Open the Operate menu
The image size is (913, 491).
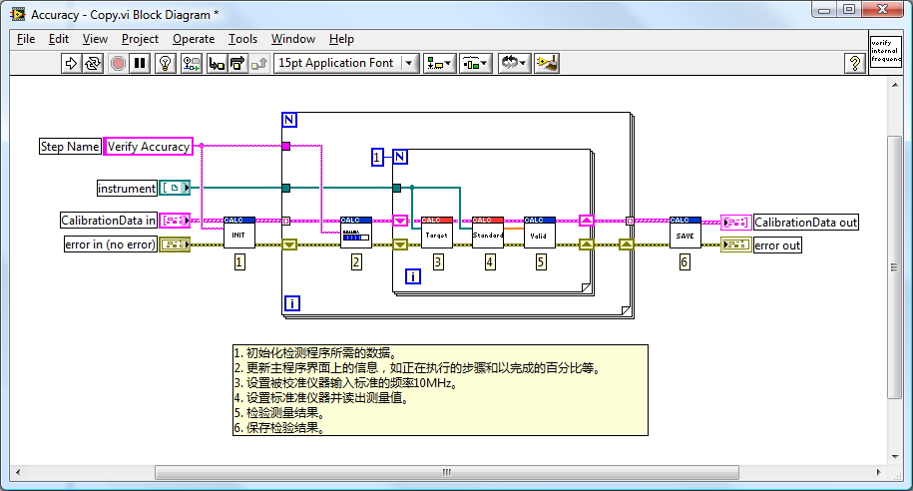click(193, 39)
